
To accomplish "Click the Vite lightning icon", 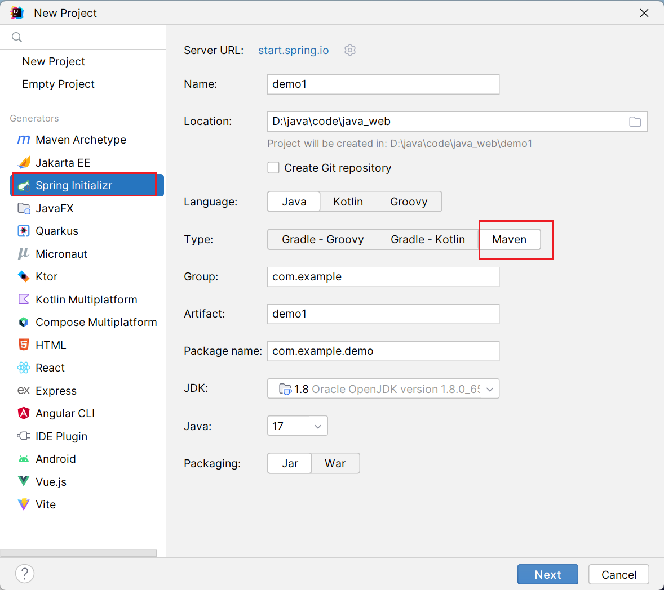I will click(24, 504).
